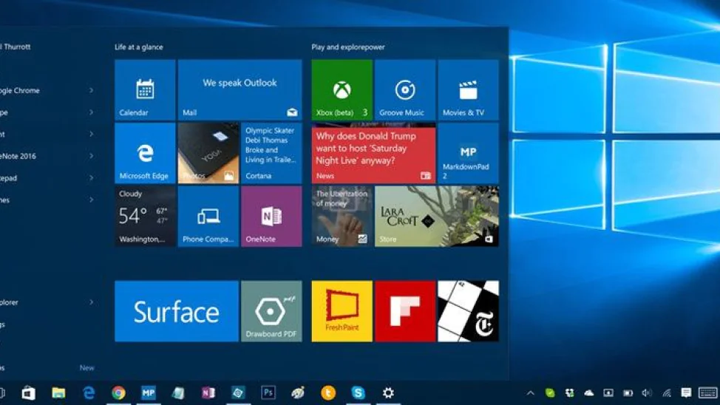This screenshot has width=720, height=405.
Task: Open File Explorer from the taskbar
Action: (x=58, y=393)
